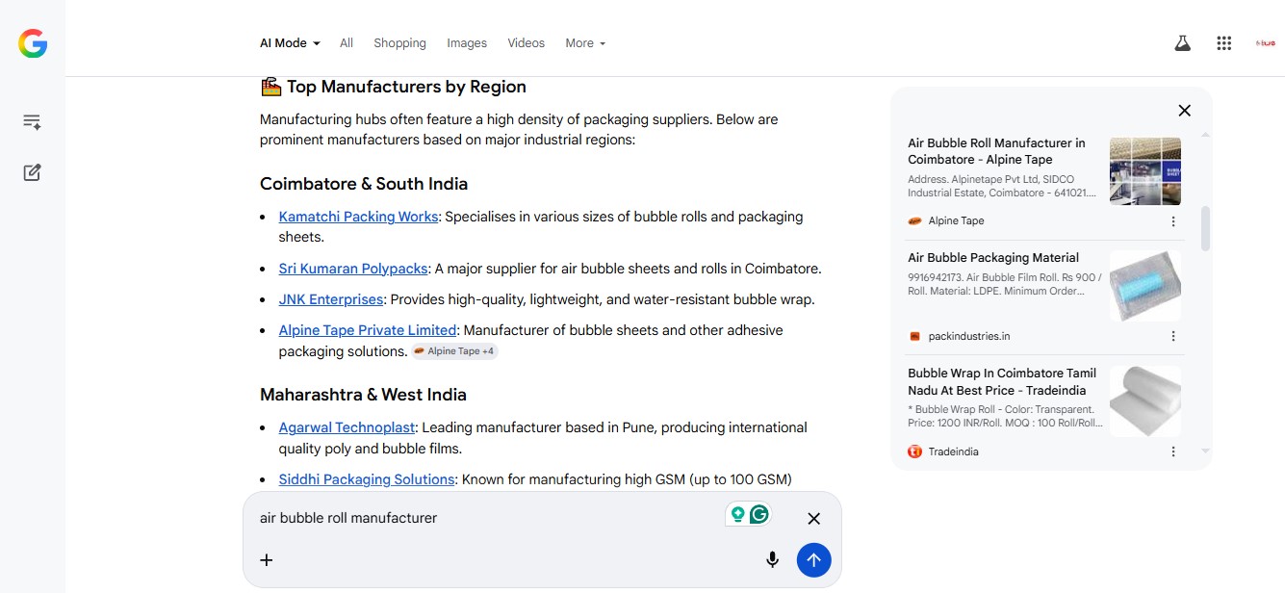
Task: Click the side panel scroll-down arrow
Action: point(1206,451)
